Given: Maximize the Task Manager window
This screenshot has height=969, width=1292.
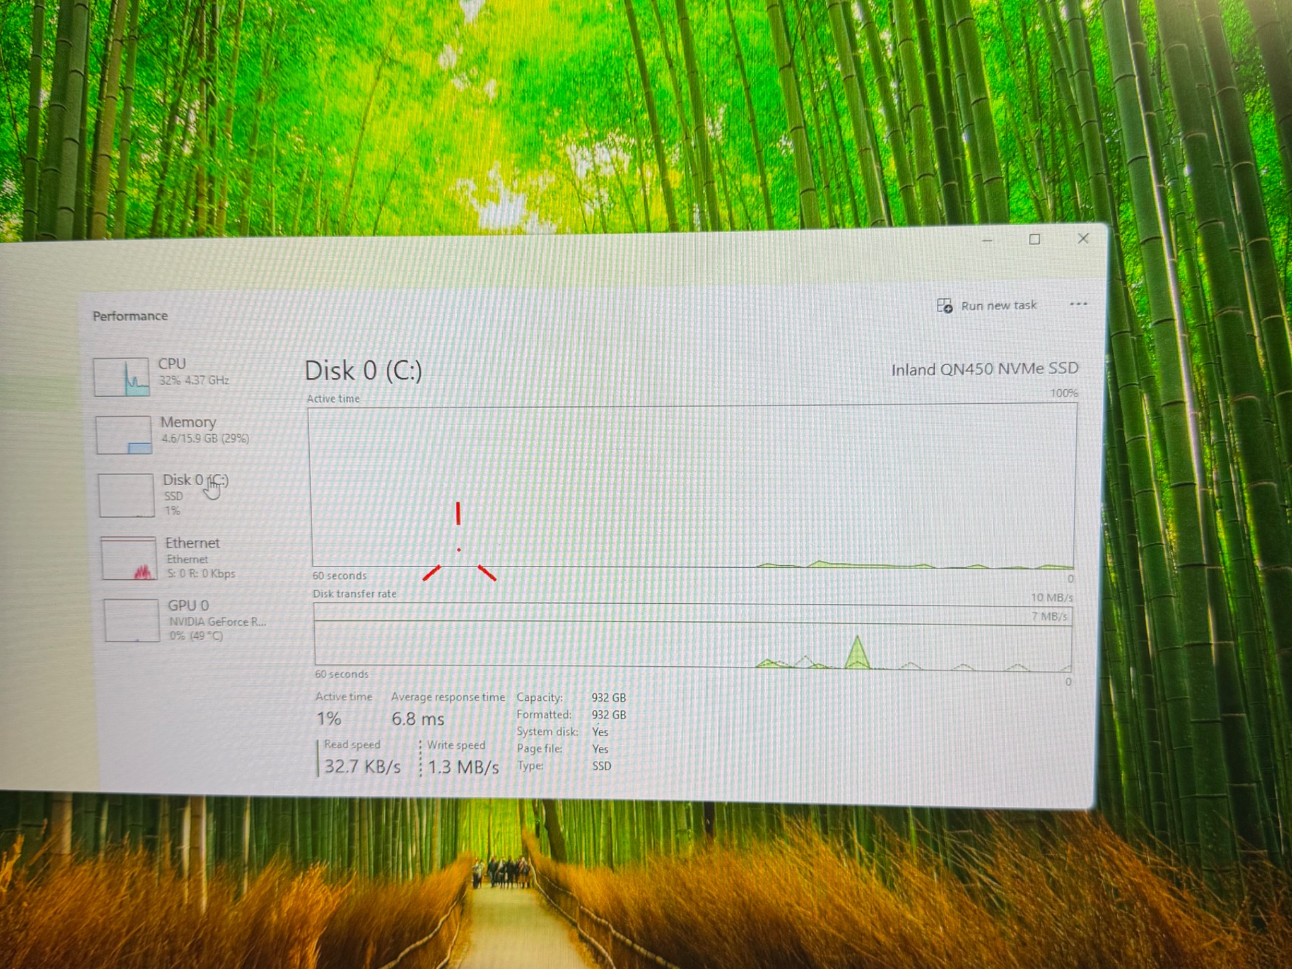Looking at the screenshot, I should (x=1035, y=240).
